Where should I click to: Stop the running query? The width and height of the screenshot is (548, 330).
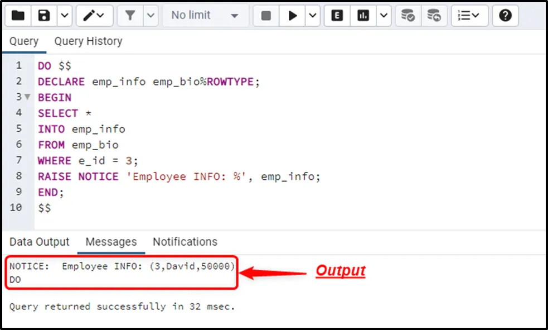pyautogui.click(x=266, y=16)
